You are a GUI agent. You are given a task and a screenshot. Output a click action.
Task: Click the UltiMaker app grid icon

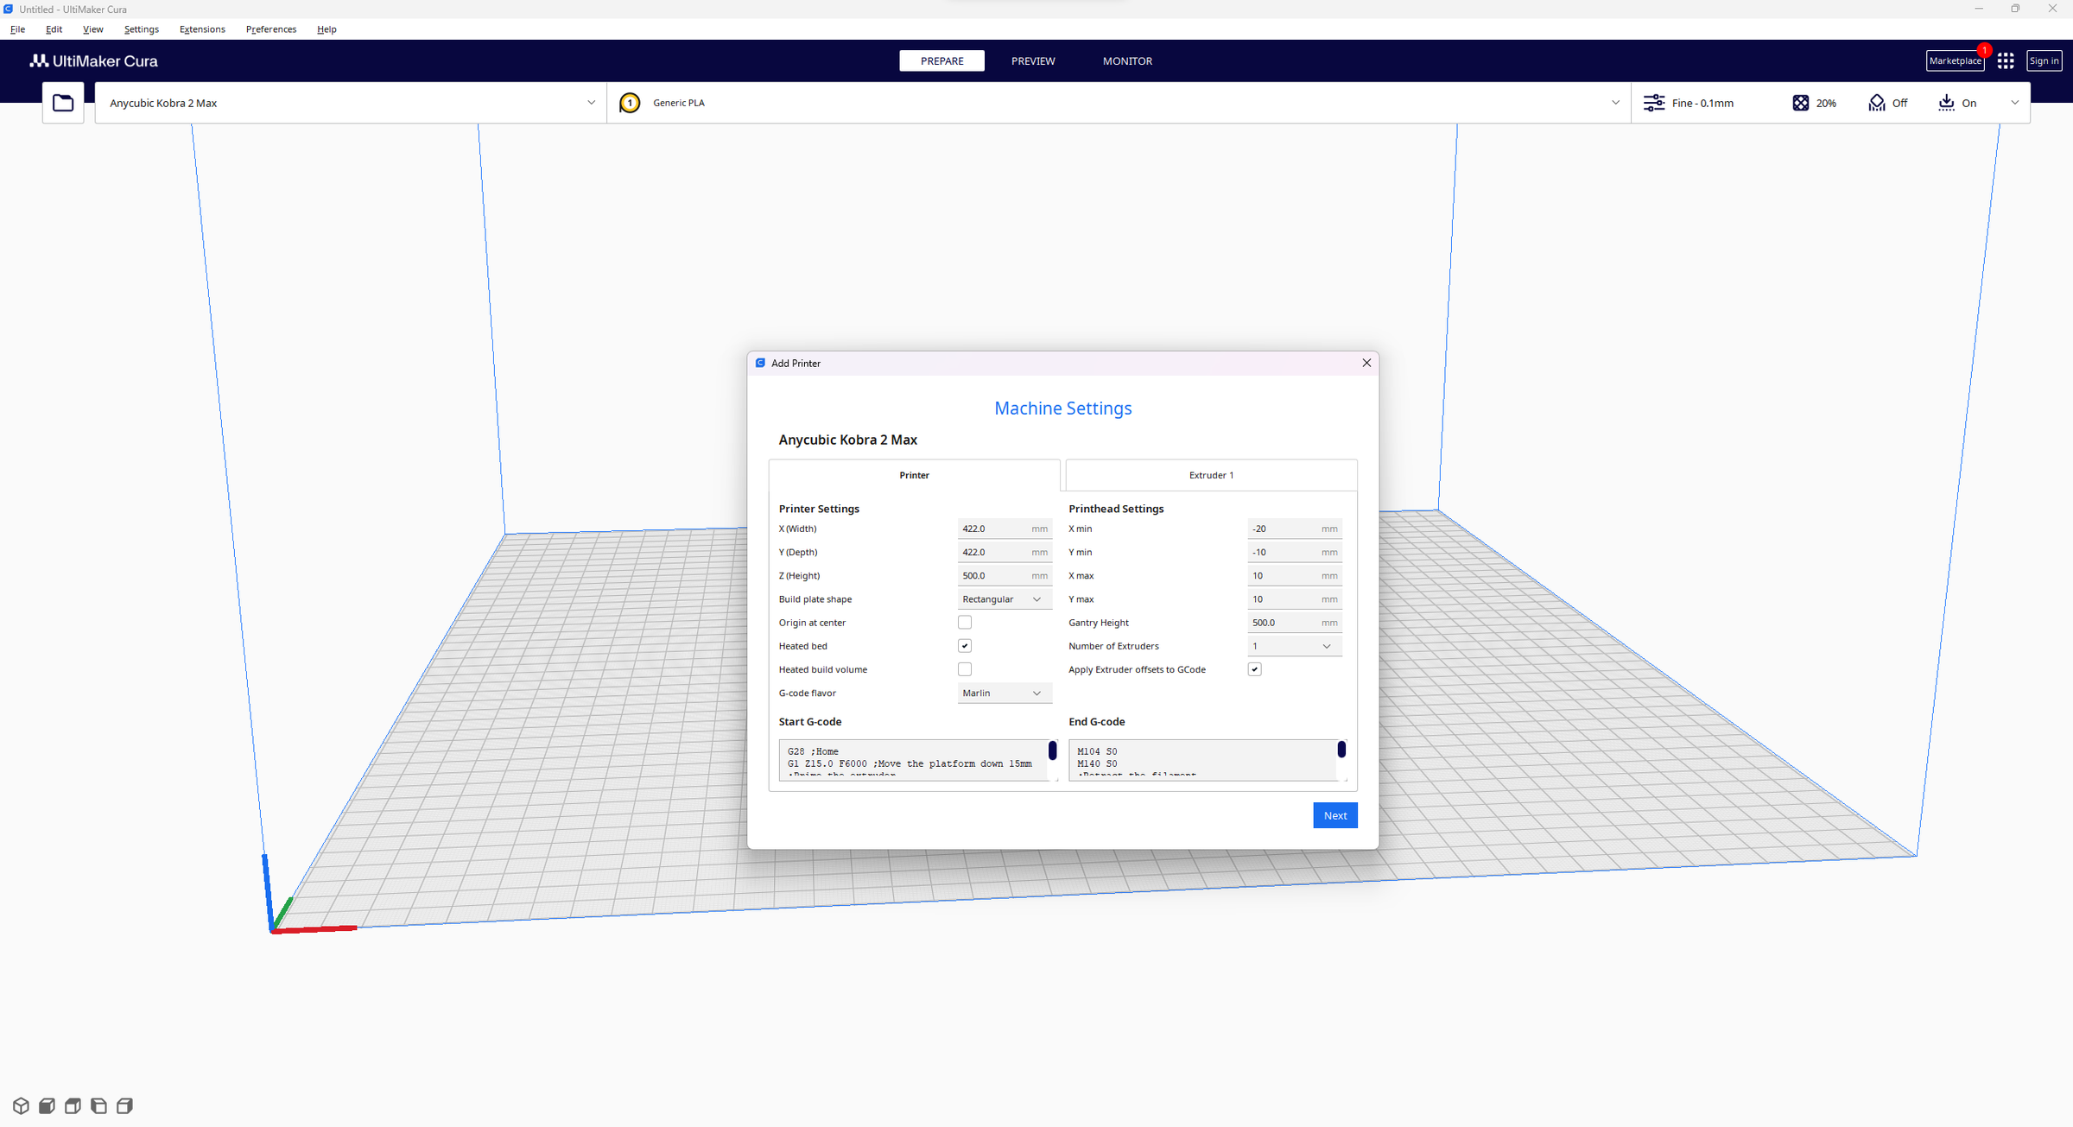pos(2006,60)
